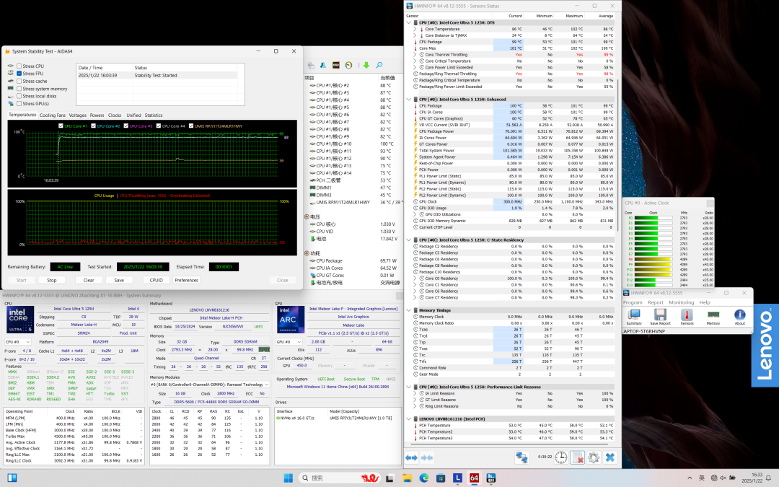Open Monitoring menu in HWiNFO
Viewport: 779px width, 487px height.
681,302
